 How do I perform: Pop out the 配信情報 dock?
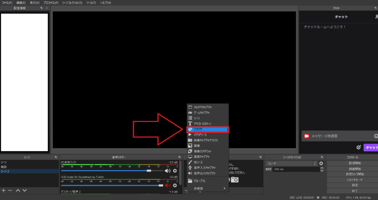(x=41, y=8)
